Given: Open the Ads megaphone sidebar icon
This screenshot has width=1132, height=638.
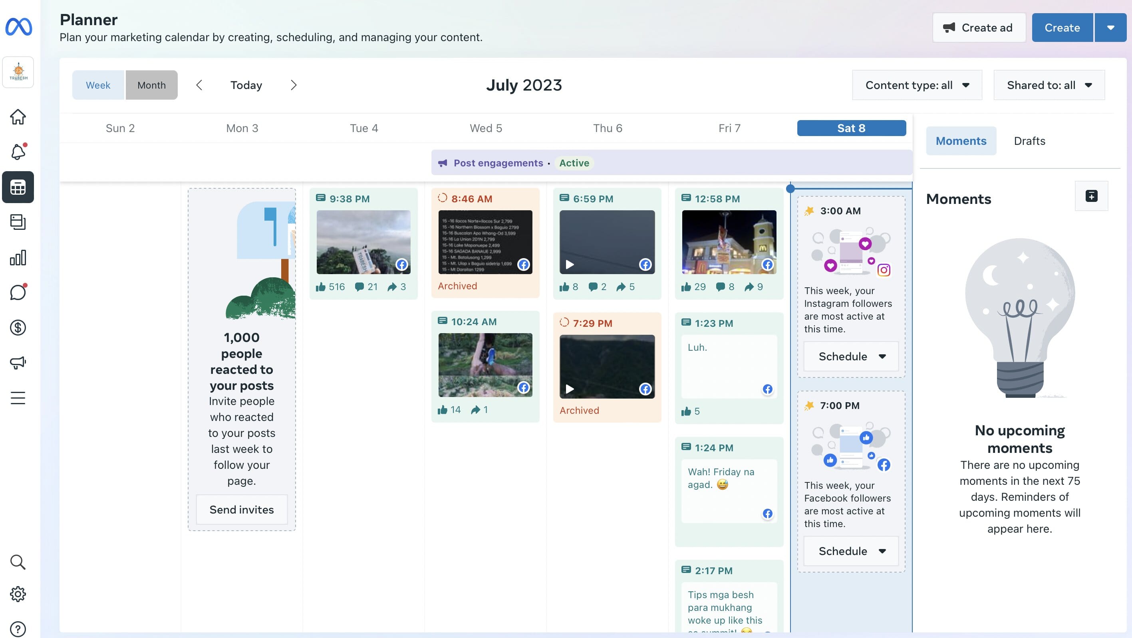Looking at the screenshot, I should pyautogui.click(x=18, y=363).
